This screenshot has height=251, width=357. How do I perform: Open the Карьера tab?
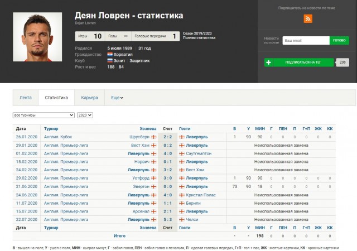click(89, 98)
